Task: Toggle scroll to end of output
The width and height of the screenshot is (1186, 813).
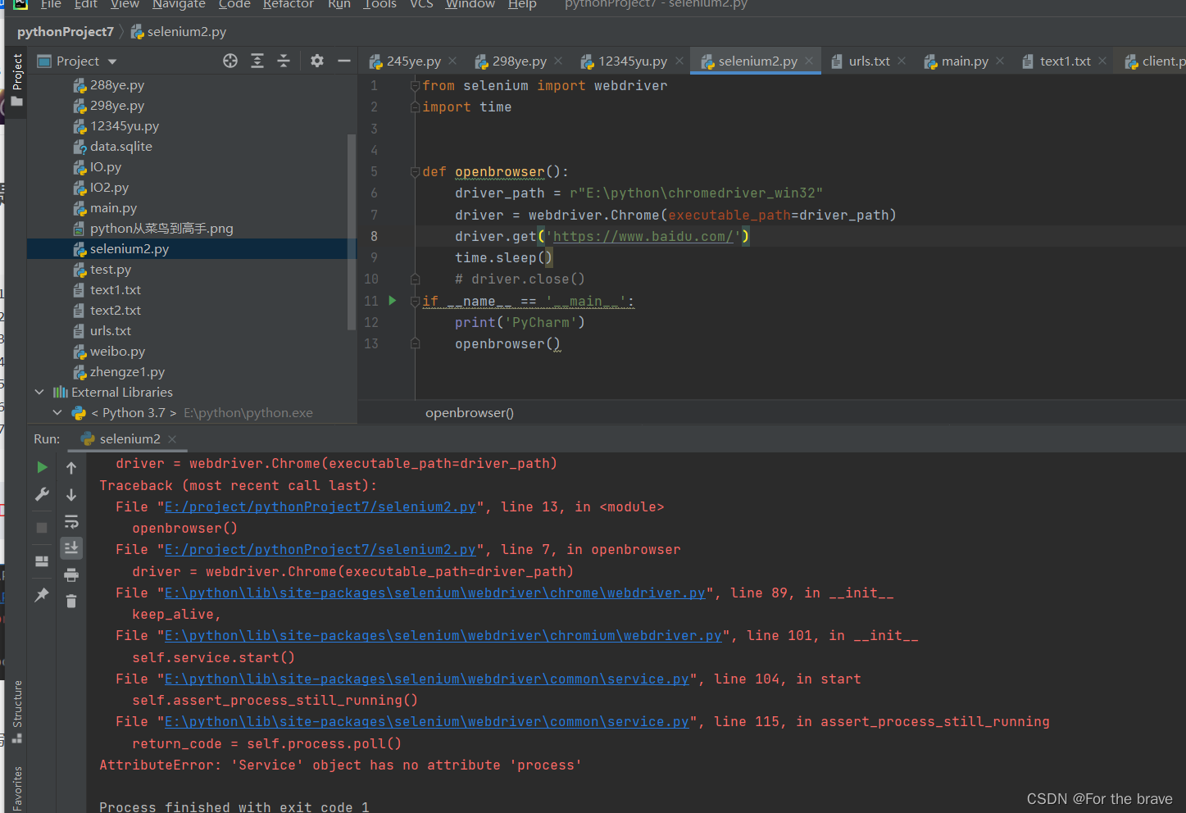Action: click(71, 547)
